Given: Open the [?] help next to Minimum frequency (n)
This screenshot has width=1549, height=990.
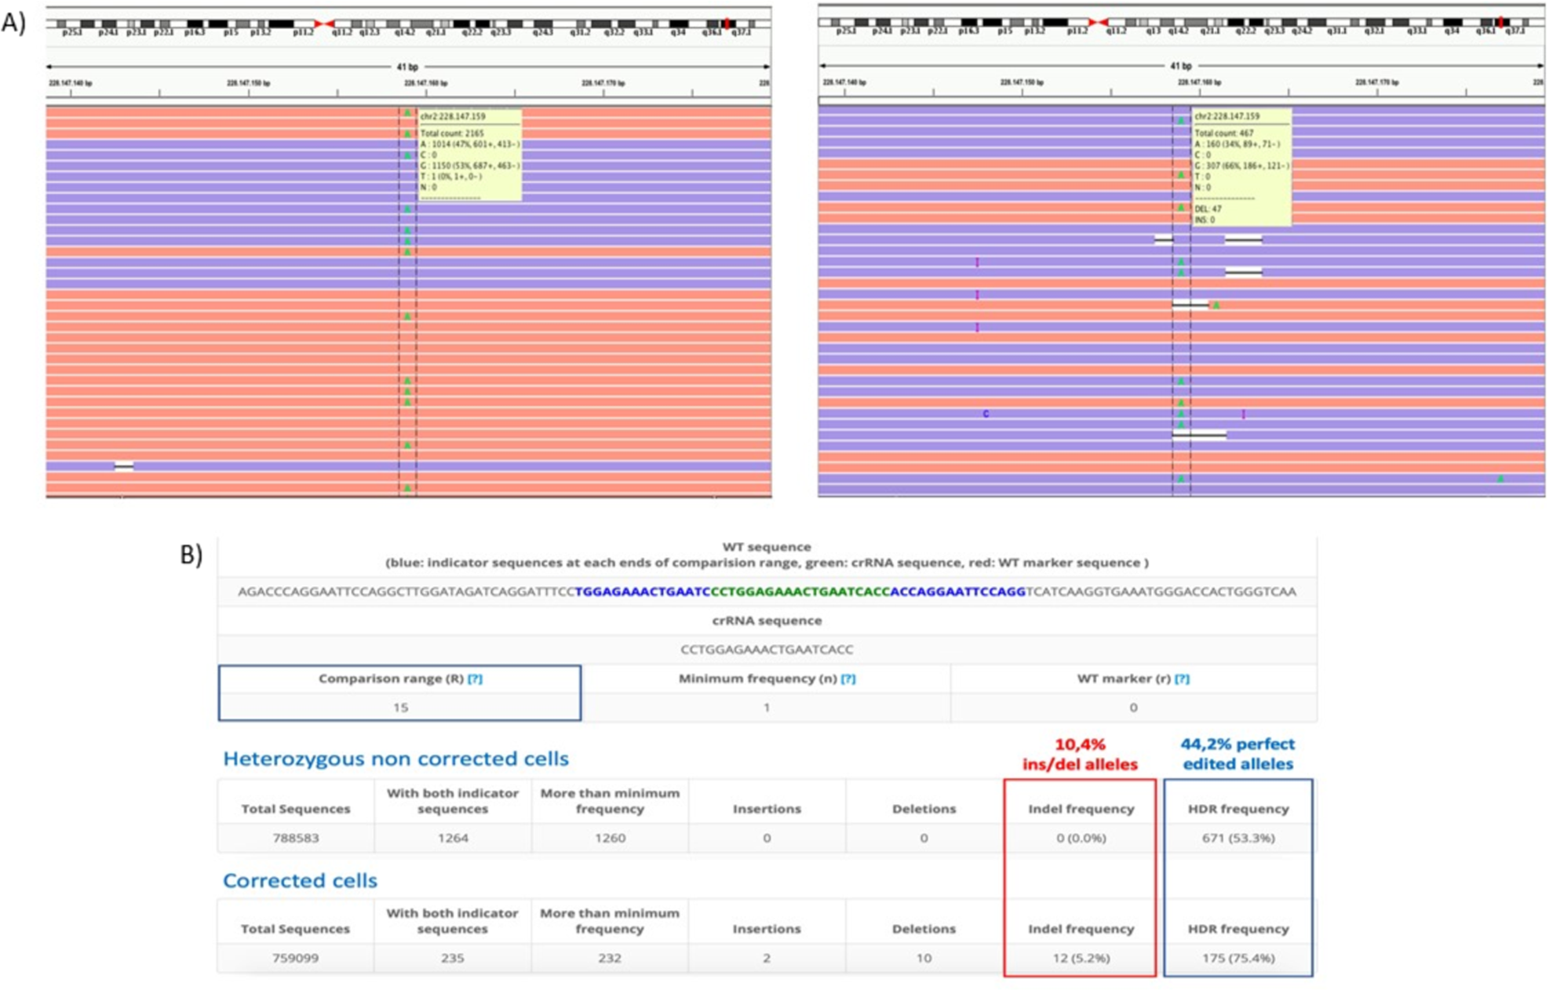Looking at the screenshot, I should point(847,679).
